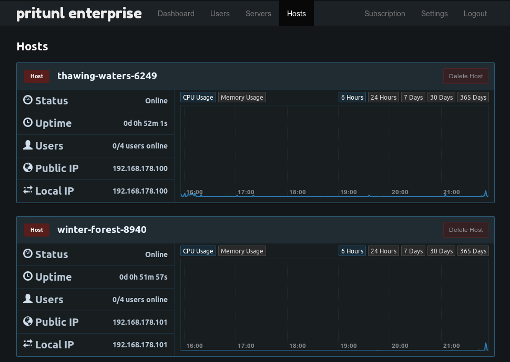Click the Local IP arrows icon for winter-forest-8940
510x362 pixels.
point(28,344)
